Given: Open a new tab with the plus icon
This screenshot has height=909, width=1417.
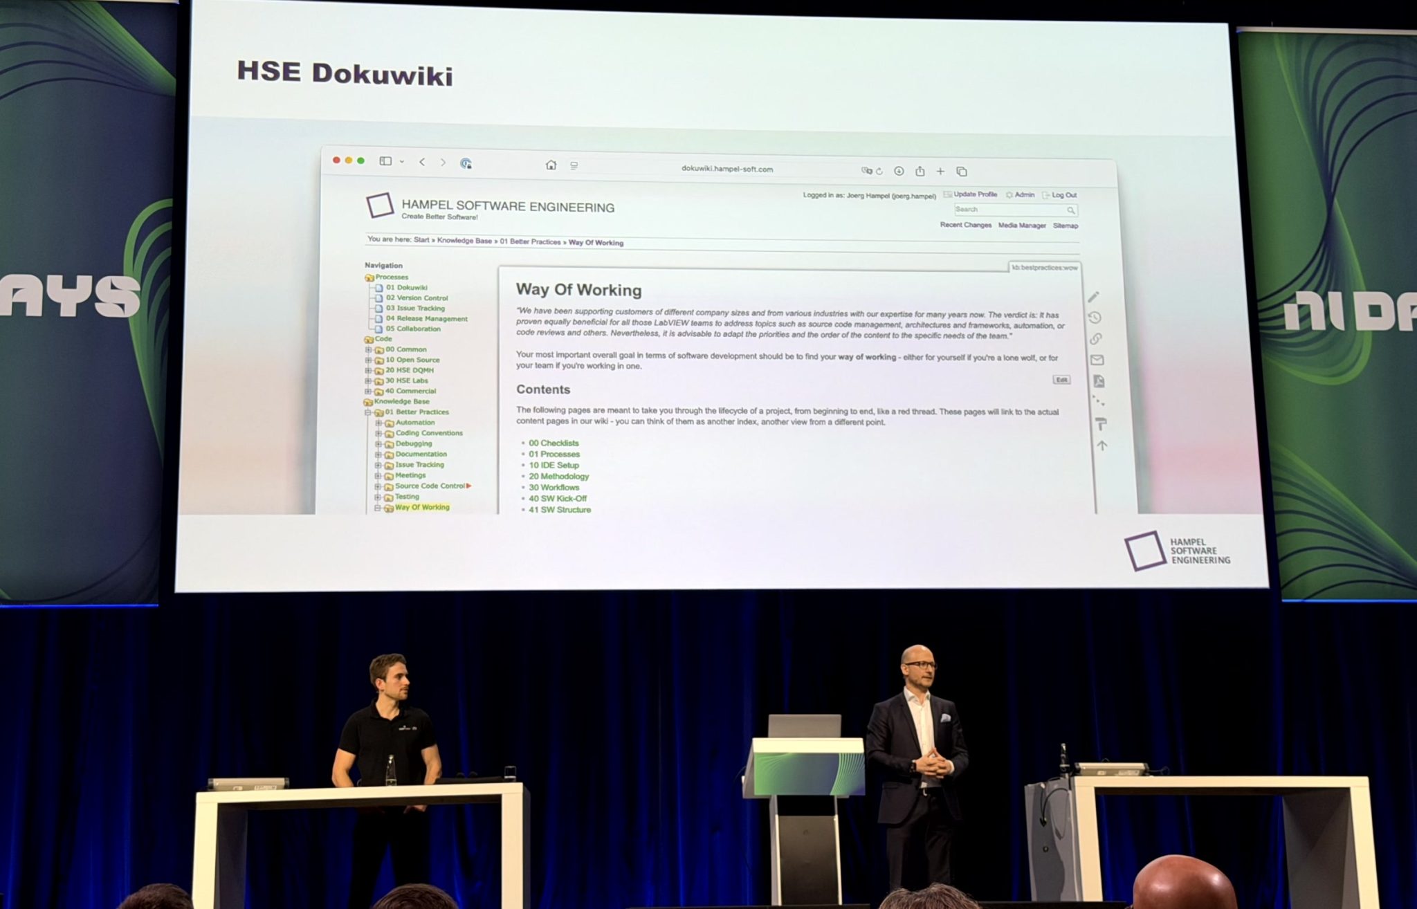Looking at the screenshot, I should pos(940,171).
